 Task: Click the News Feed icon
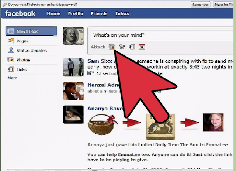pyautogui.click(x=11, y=31)
